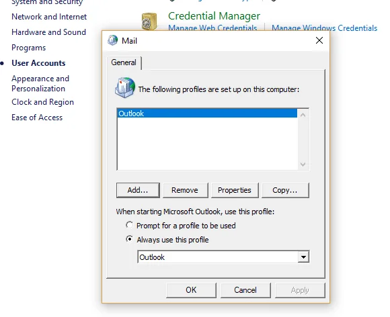Close the Mail dialog

click(319, 40)
